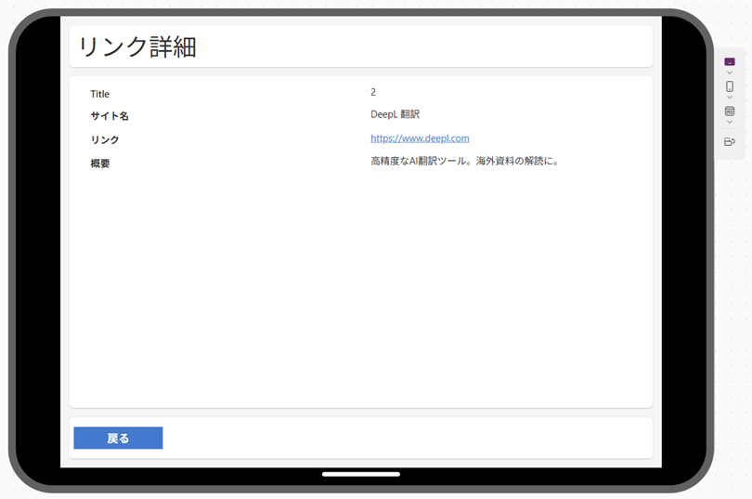Click the device rotate/orientation icon
Image resolution: width=752 pixels, height=499 pixels.
(730, 141)
